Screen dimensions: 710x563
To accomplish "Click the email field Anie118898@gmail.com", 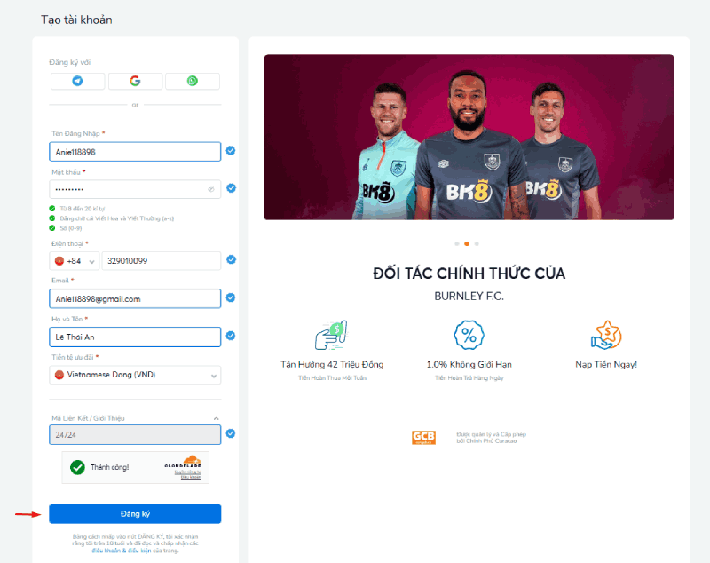I will [135, 299].
